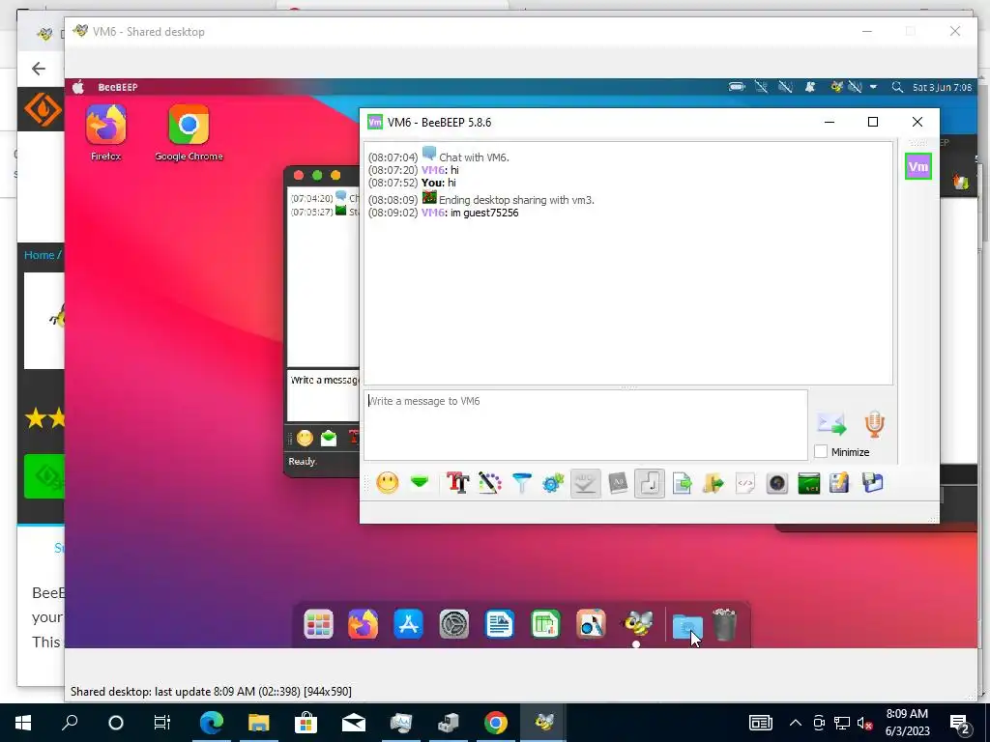The image size is (990, 742).
Task: Record a voice message with the microphone icon
Action: click(874, 424)
